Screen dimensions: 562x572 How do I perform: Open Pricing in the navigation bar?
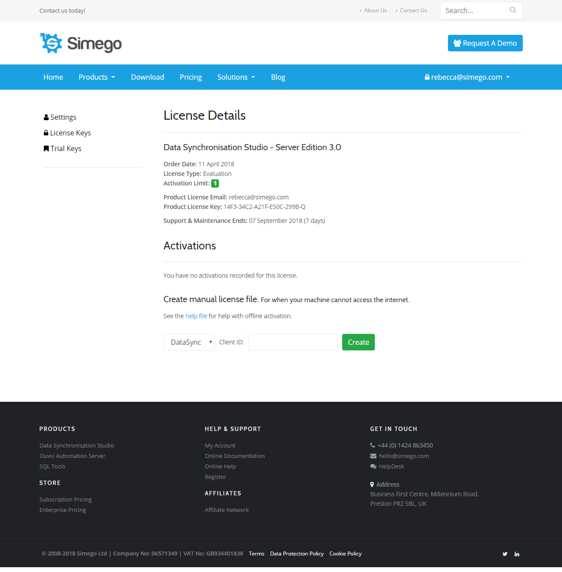click(191, 77)
